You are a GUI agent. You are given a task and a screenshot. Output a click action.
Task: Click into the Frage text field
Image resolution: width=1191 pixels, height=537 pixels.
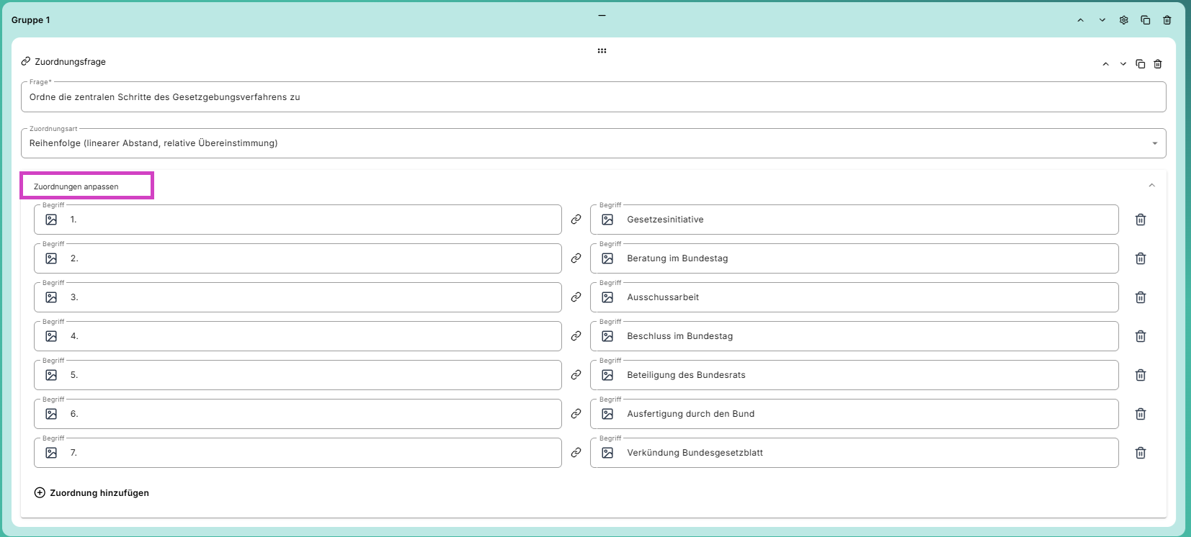(x=593, y=96)
